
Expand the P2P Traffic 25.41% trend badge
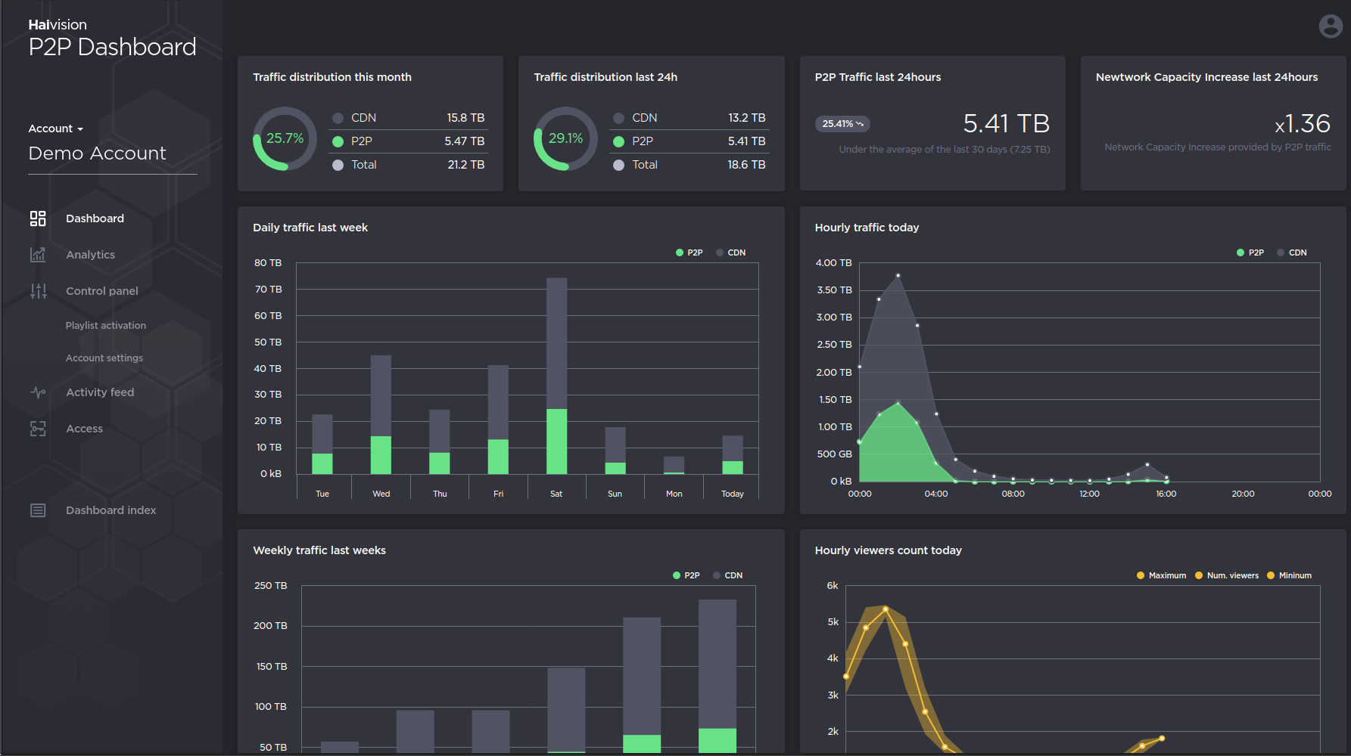(x=842, y=123)
